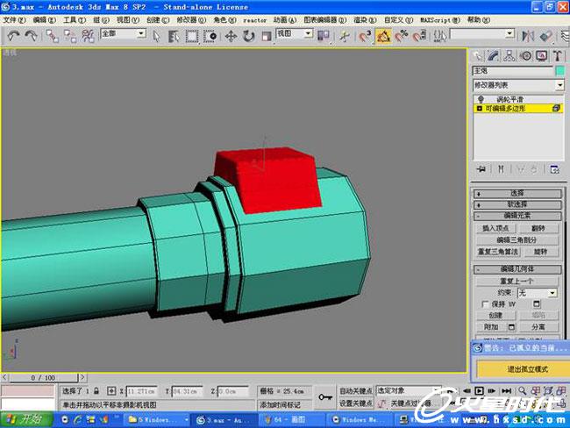
Task: Open the 工具 menu
Action: pyautogui.click(x=75, y=19)
